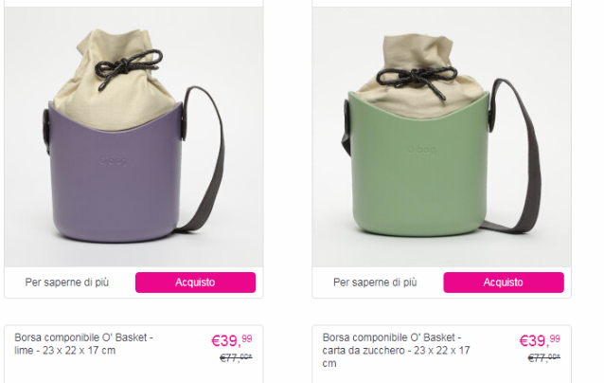Click the green O' Basket bag image

(x=441, y=137)
